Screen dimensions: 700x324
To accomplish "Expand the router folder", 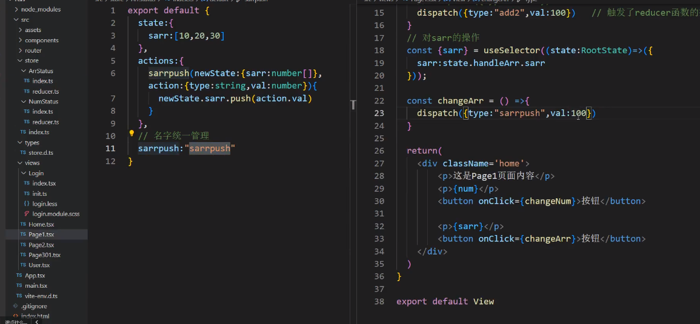I will (20, 50).
